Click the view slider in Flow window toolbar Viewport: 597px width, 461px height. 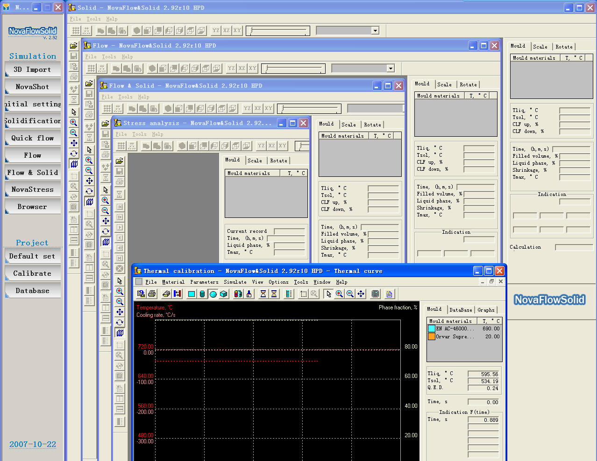(x=293, y=69)
